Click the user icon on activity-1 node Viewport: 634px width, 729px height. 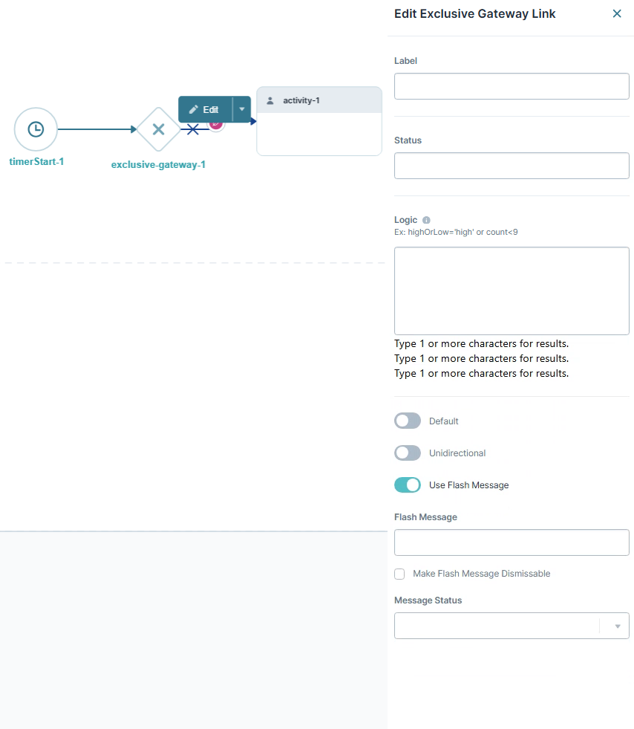[269, 100]
